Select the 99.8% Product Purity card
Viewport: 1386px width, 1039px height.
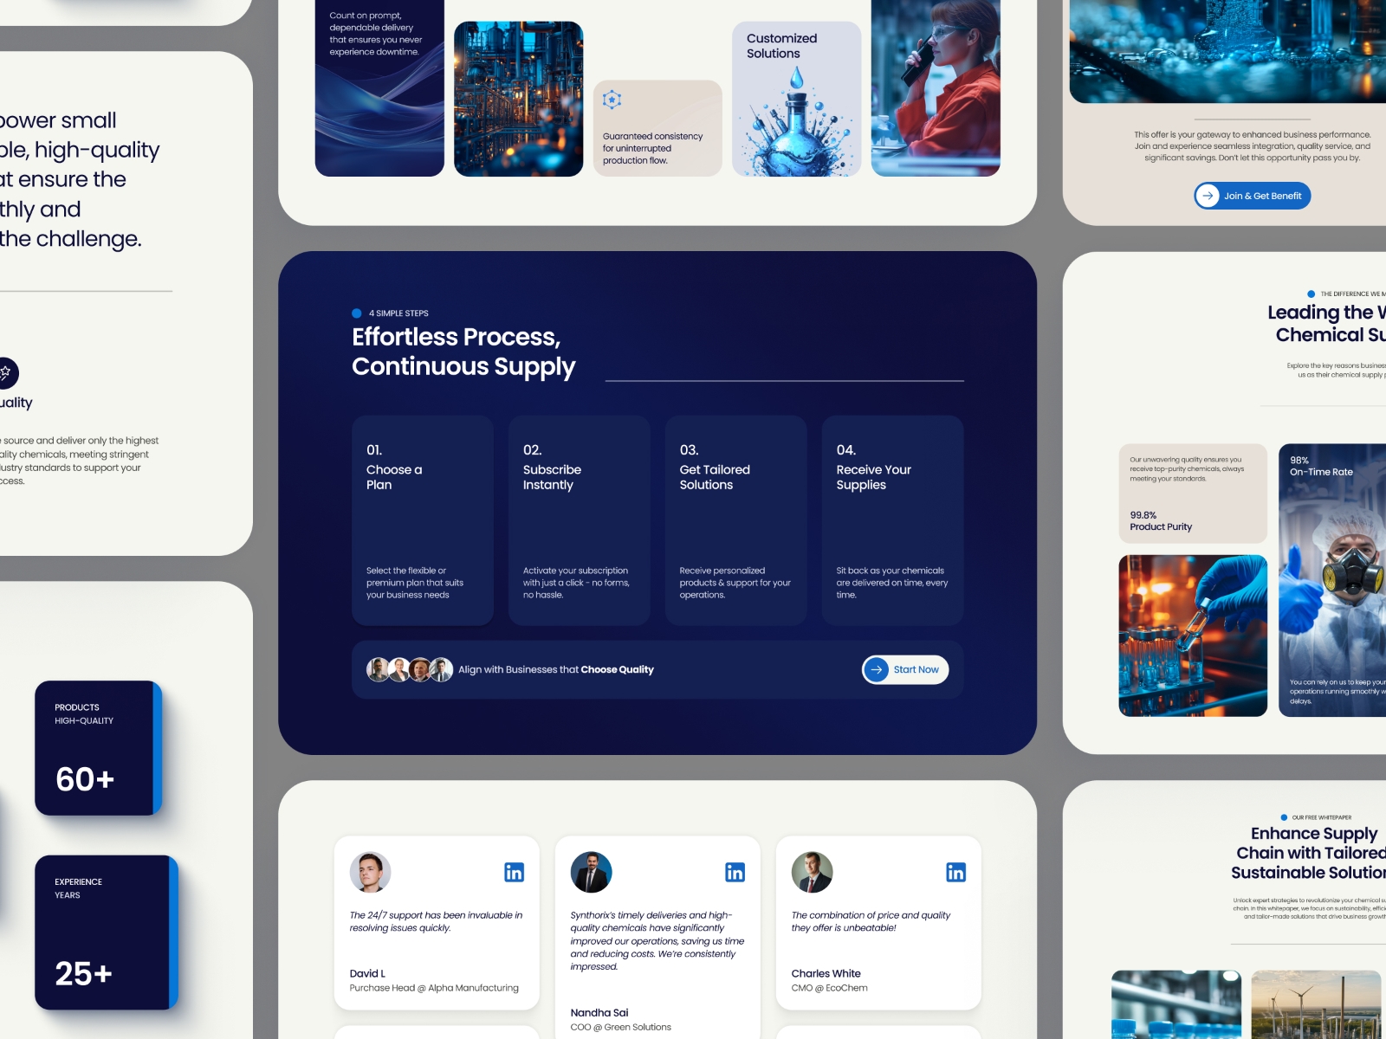pos(1192,494)
